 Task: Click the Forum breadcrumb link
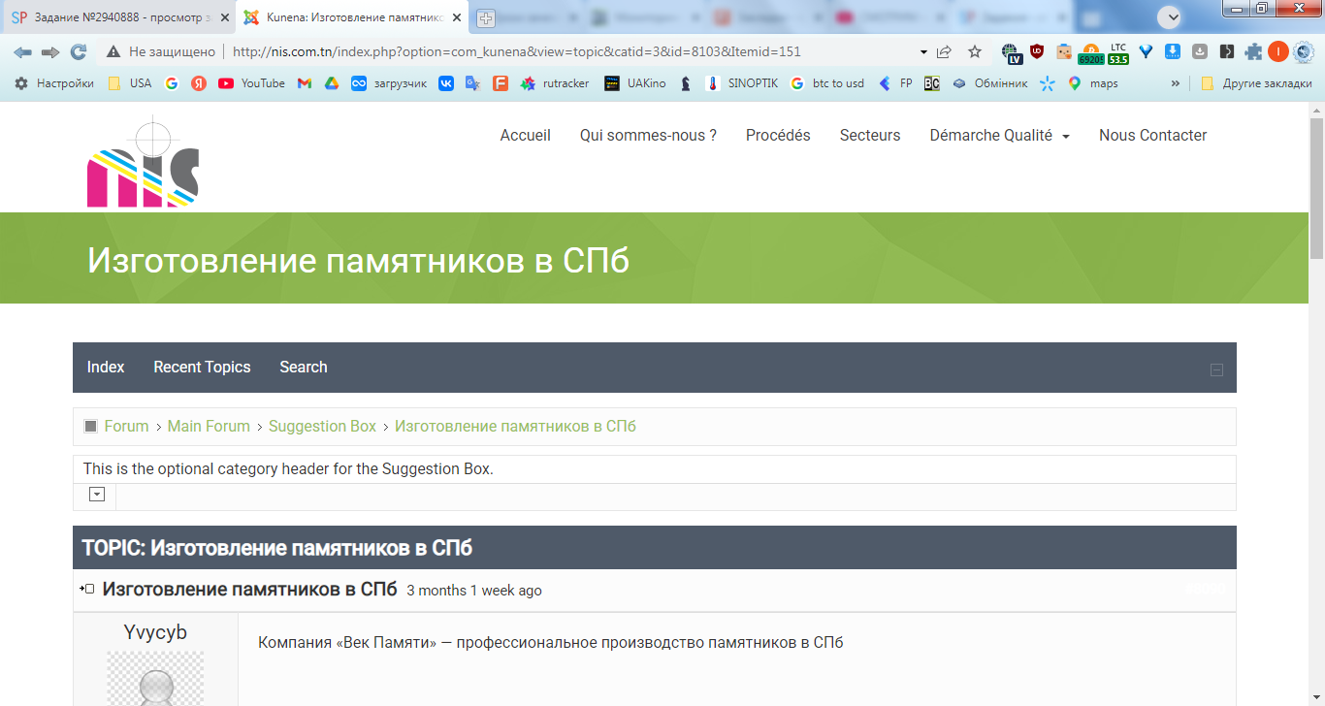click(127, 427)
